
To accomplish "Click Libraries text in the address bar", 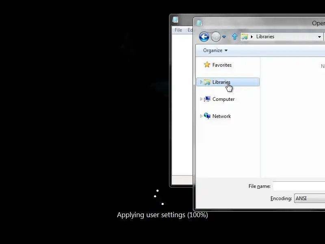I will point(265,37).
